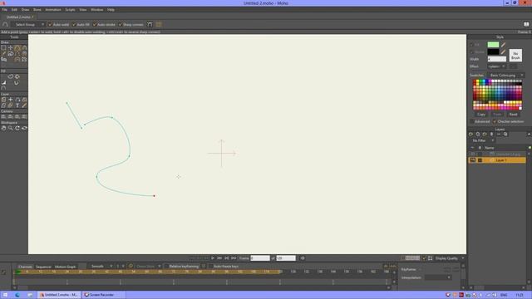This screenshot has width=532, height=299.
Task: Open the Animation menu
Action: pyautogui.click(x=53, y=10)
